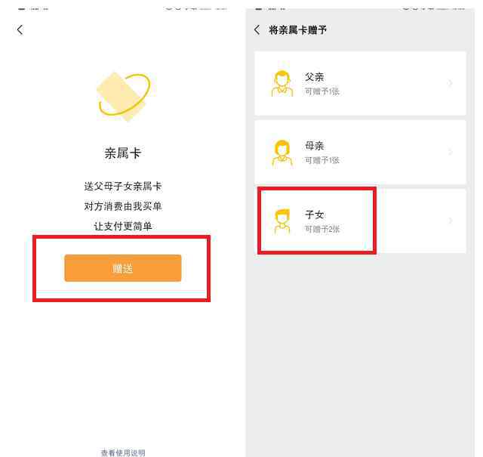
Task: Tap the 送父母子女亲属卡 description line
Action: [x=123, y=187]
